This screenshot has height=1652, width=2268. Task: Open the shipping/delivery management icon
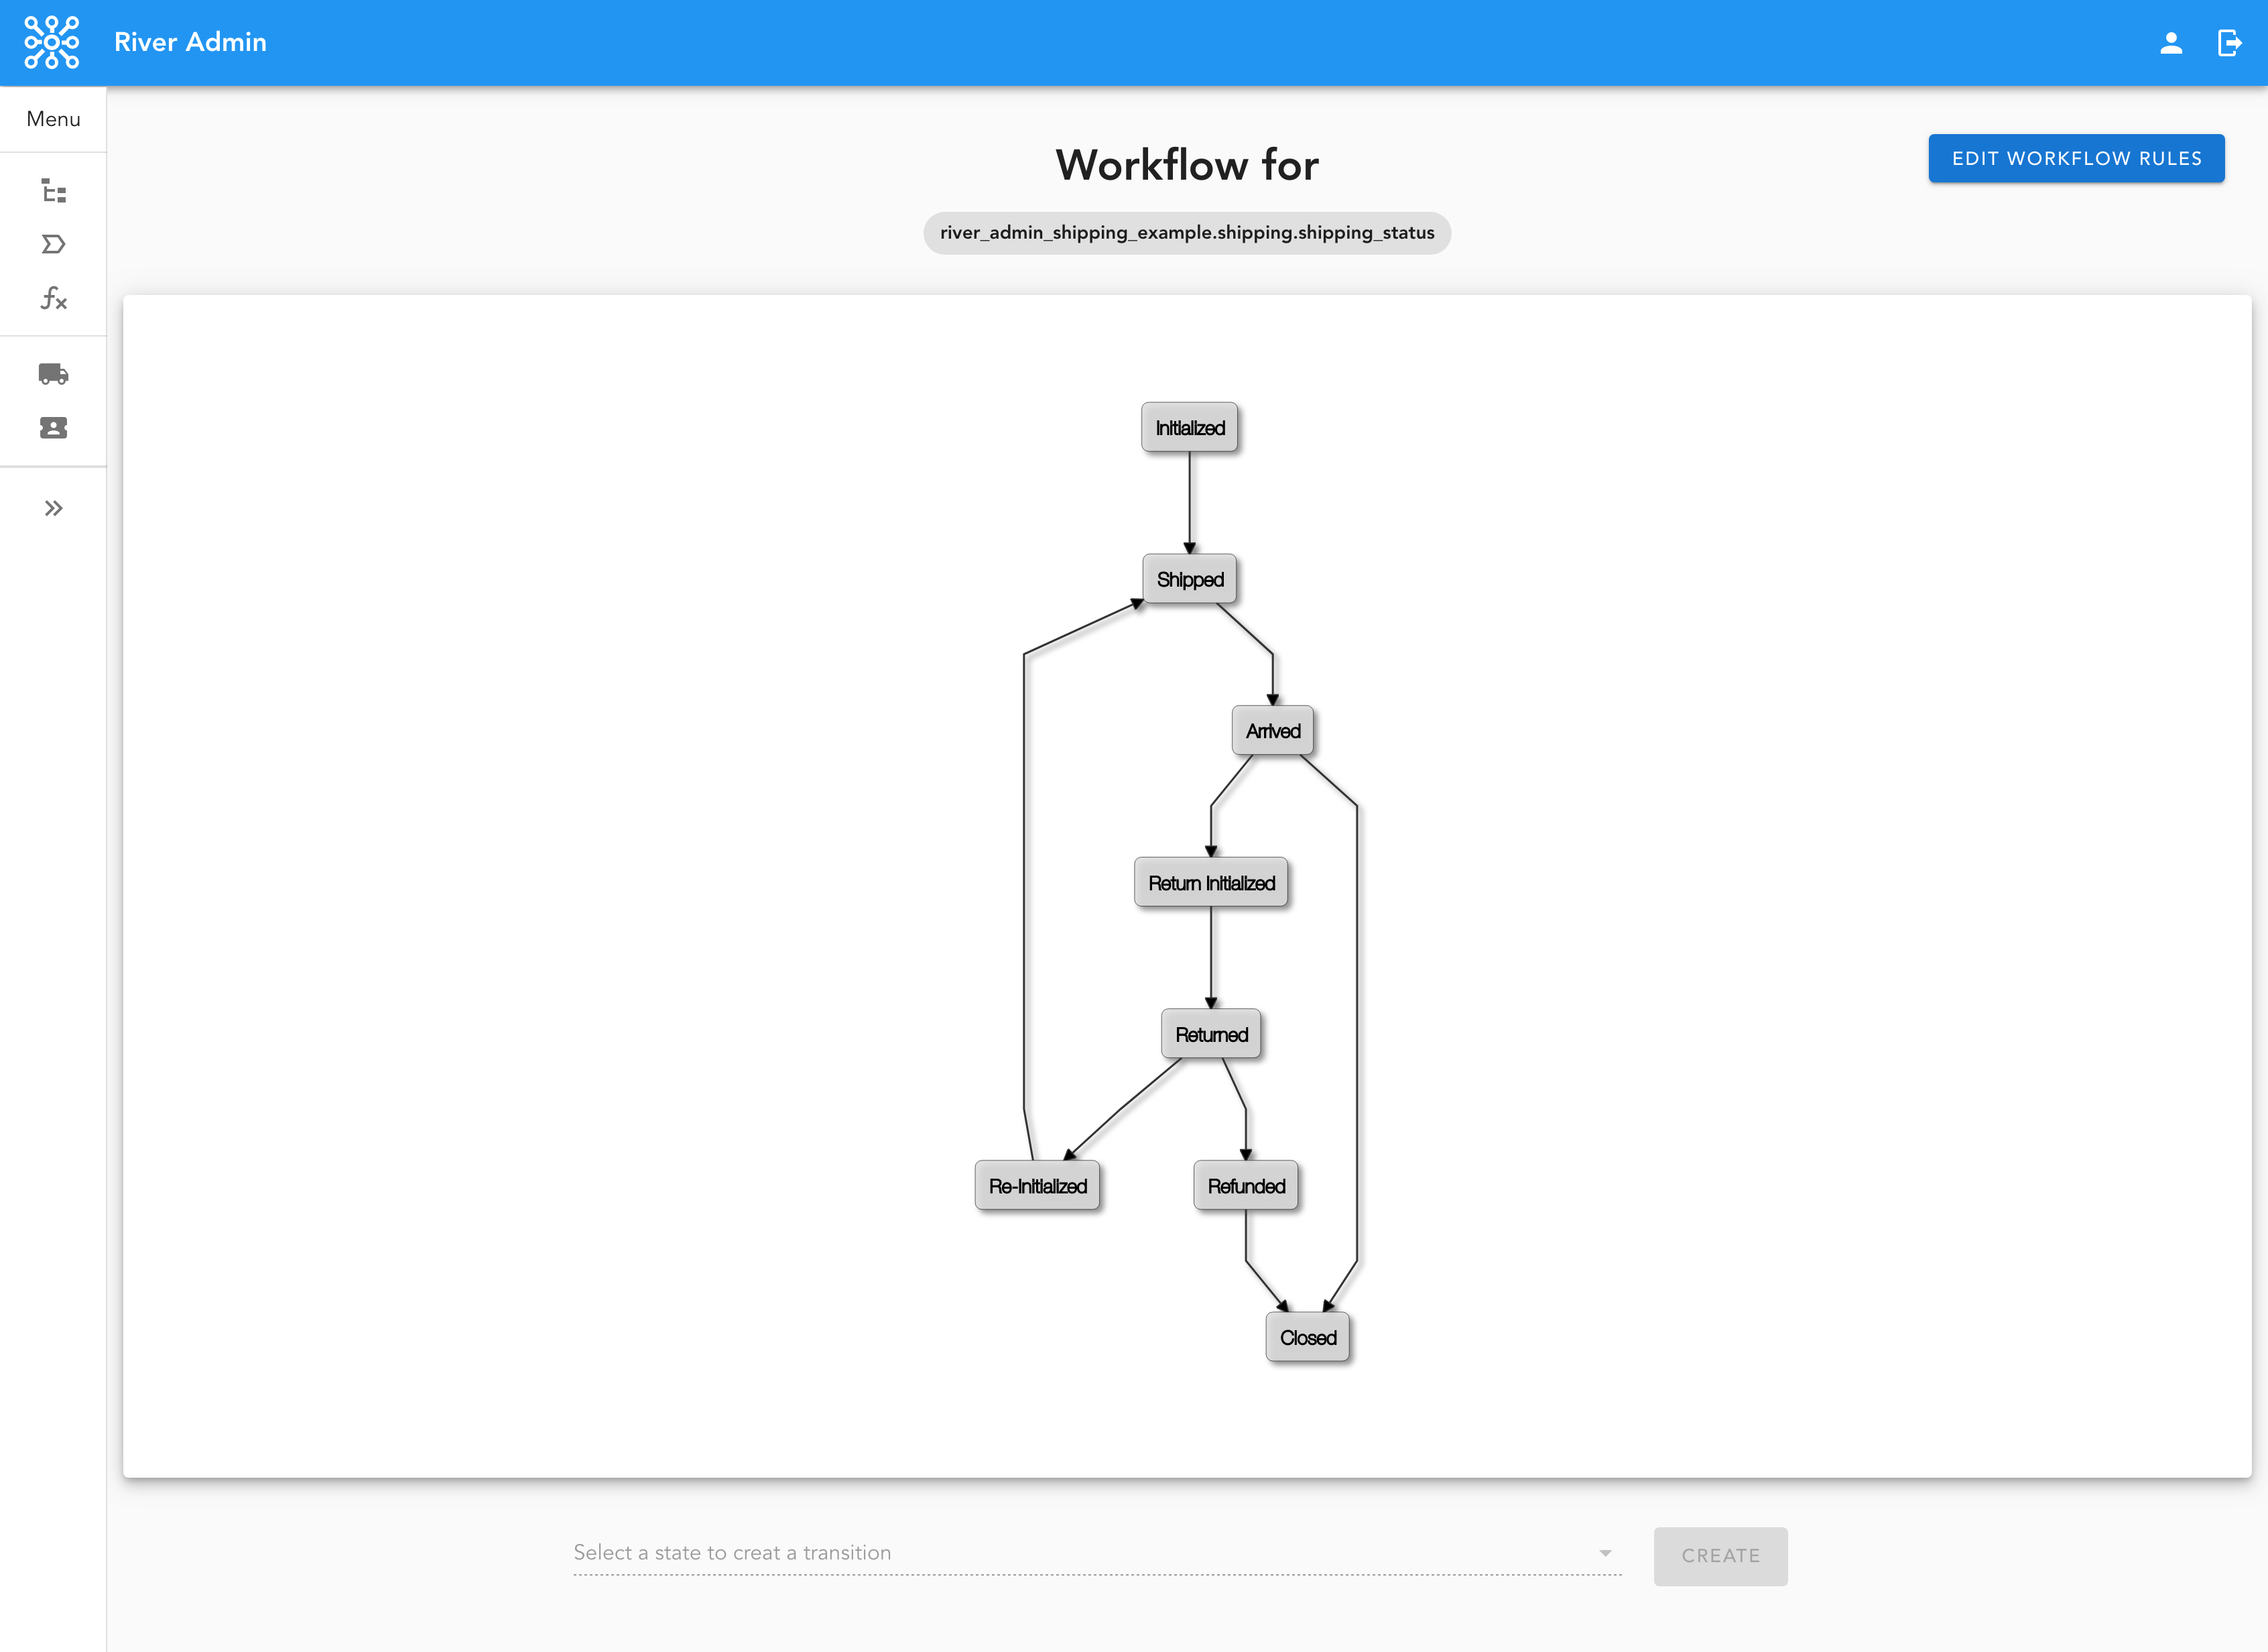53,373
